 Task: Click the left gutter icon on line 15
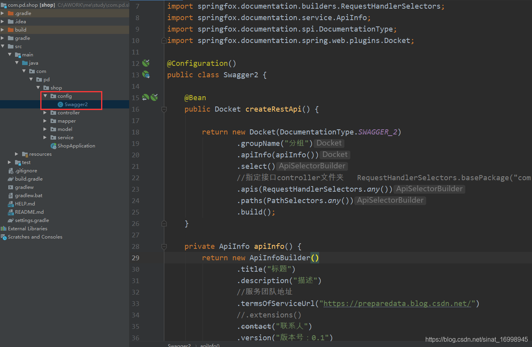pos(145,97)
